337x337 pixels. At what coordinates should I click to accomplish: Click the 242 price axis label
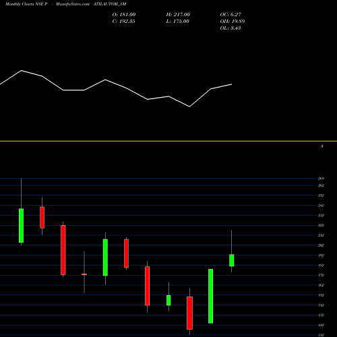click(x=321, y=206)
